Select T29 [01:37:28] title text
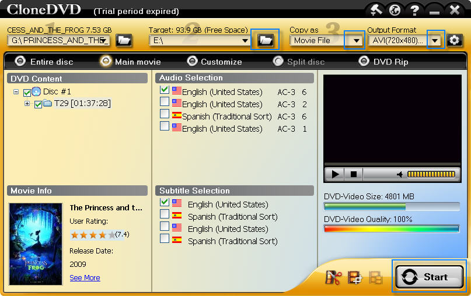 click(82, 104)
